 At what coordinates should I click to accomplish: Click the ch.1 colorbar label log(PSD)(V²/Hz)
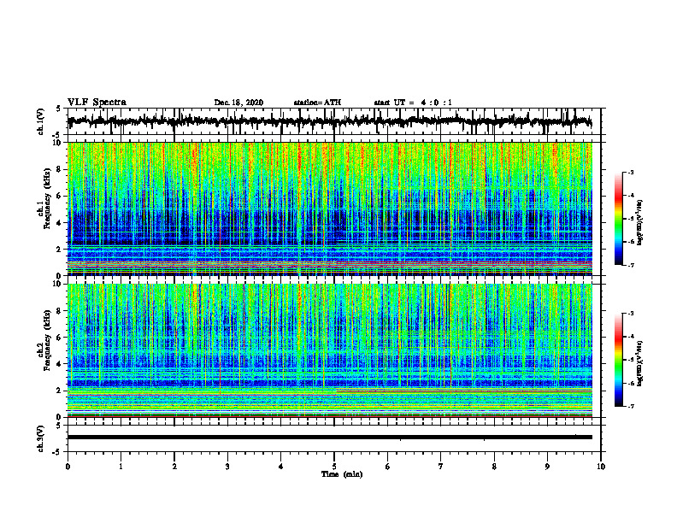(640, 222)
